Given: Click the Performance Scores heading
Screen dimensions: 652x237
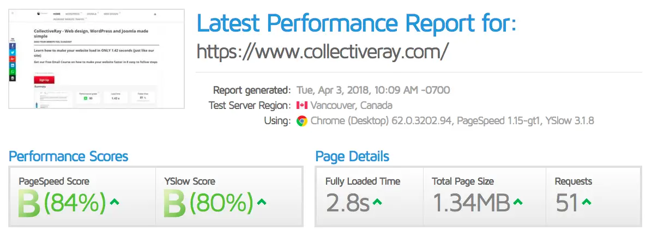Looking at the screenshot, I should coord(69,156).
